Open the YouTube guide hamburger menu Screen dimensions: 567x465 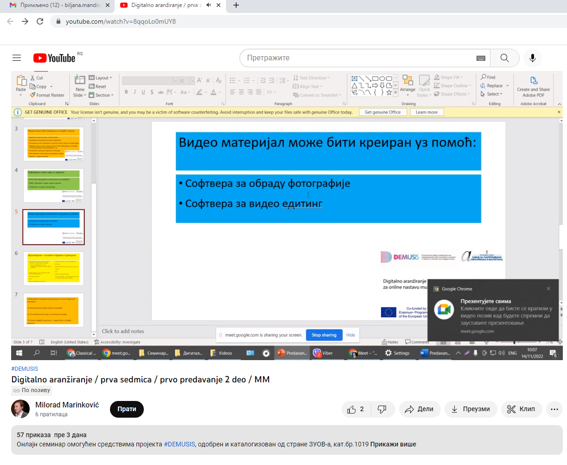click(17, 58)
